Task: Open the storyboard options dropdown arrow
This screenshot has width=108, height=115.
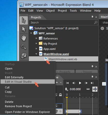Action: click(x=61, y=82)
